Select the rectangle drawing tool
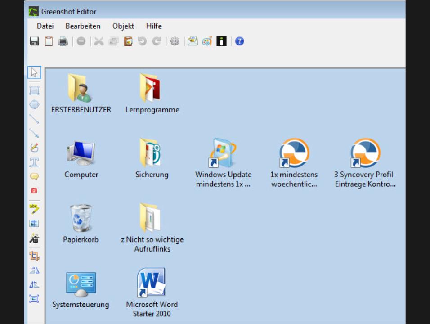This screenshot has width=430, height=324. (x=34, y=90)
